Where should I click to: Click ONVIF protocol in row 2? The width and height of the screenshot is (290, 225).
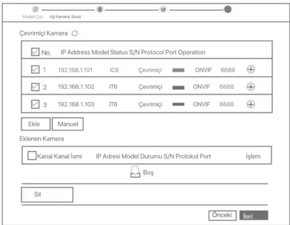pyautogui.click(x=201, y=87)
